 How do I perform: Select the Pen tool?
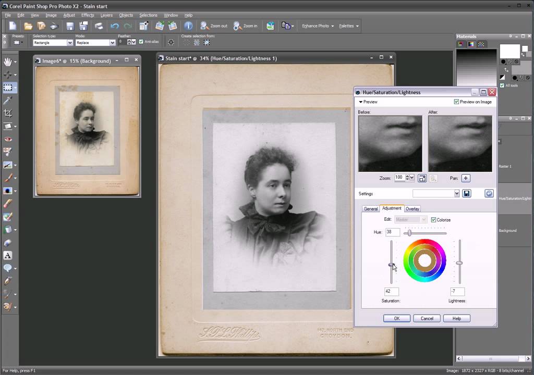[x=8, y=281]
